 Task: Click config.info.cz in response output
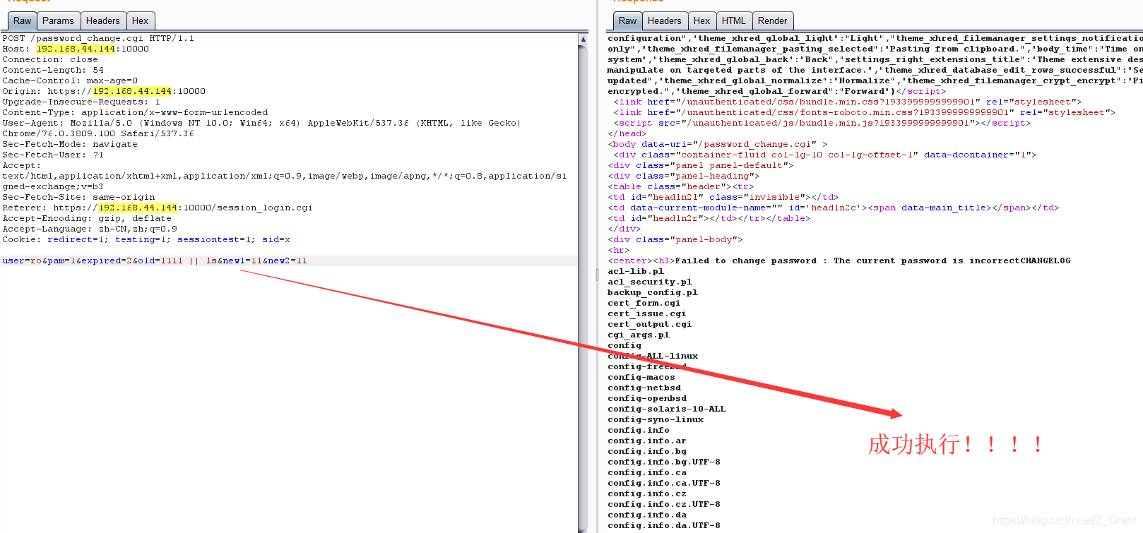click(x=647, y=493)
